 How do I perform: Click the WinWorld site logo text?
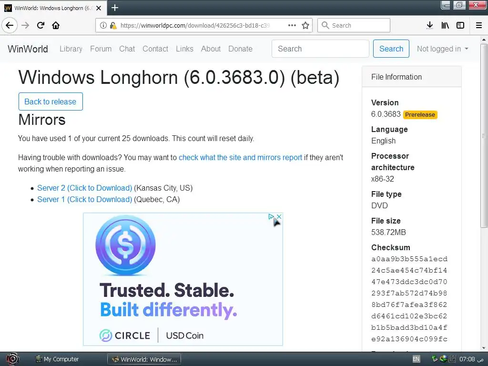[28, 49]
